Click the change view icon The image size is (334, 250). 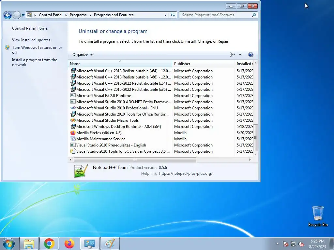(x=232, y=55)
